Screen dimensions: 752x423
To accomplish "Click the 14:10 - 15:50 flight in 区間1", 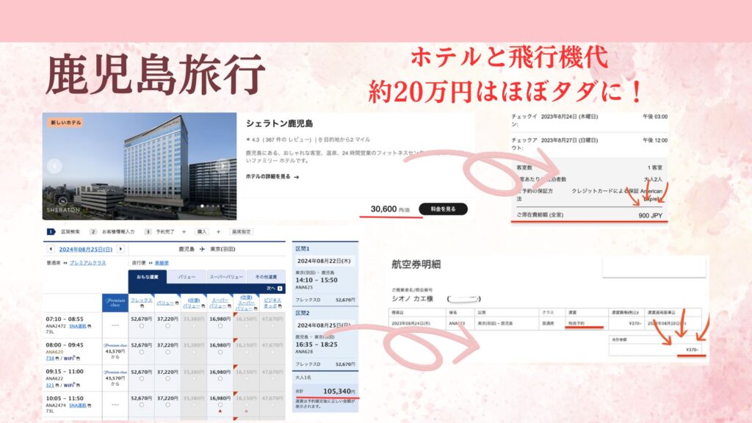I will (317, 280).
